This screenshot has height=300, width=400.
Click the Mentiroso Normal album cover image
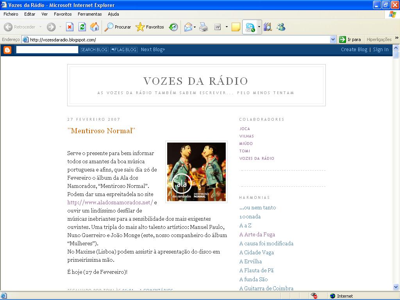[196, 172]
